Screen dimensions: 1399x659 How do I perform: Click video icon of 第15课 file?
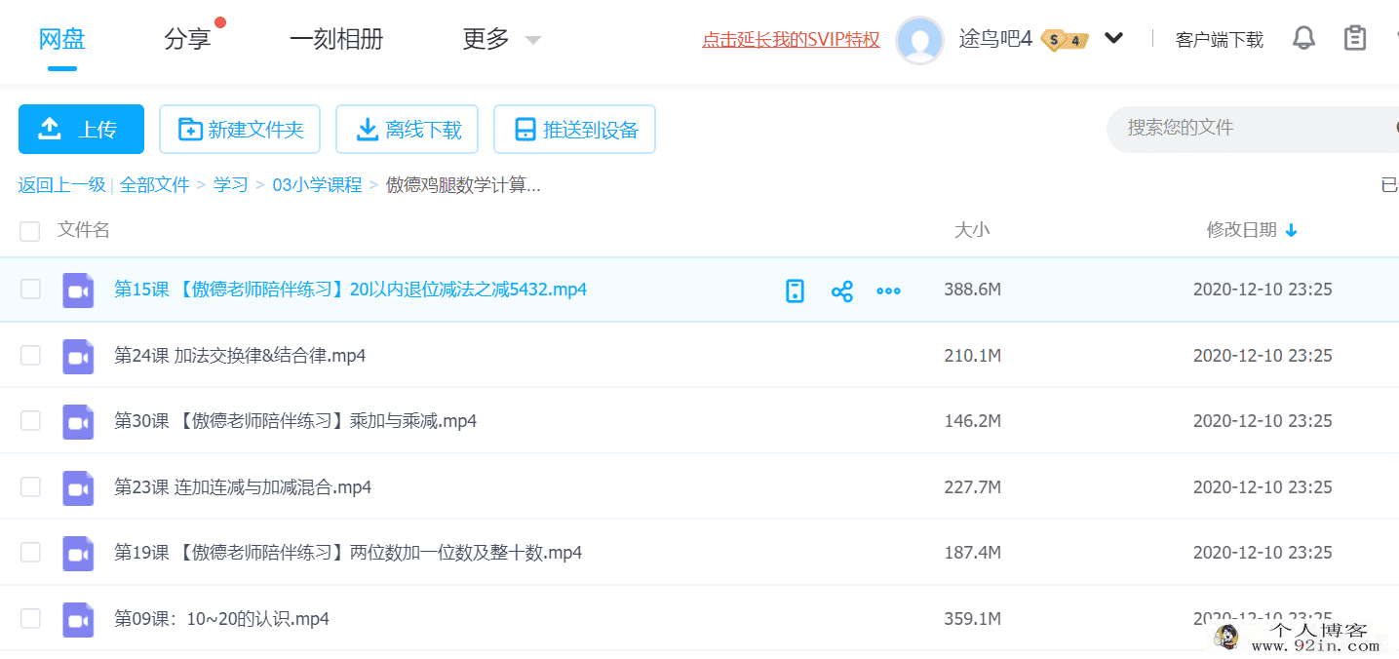(78, 291)
